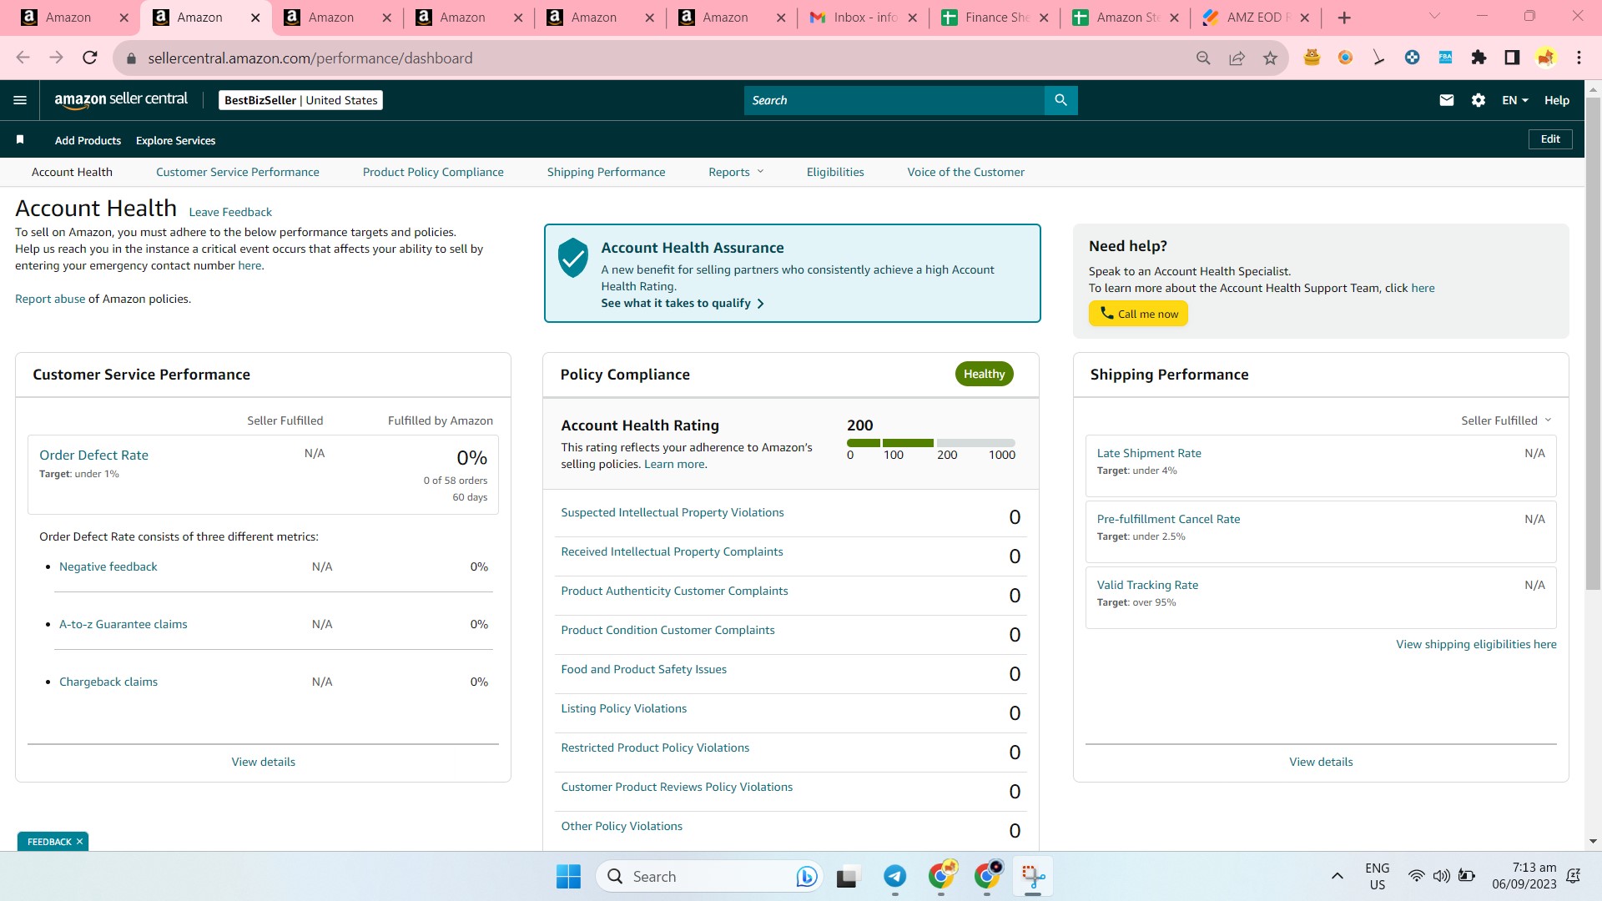
Task: Click the Amazon Seller Central logo
Action: click(x=121, y=100)
